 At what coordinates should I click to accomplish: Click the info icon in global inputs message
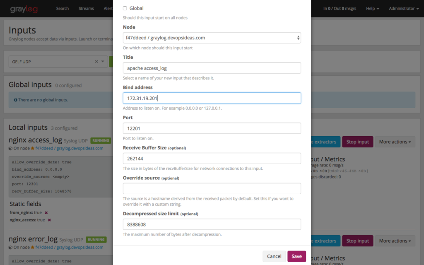(15, 100)
